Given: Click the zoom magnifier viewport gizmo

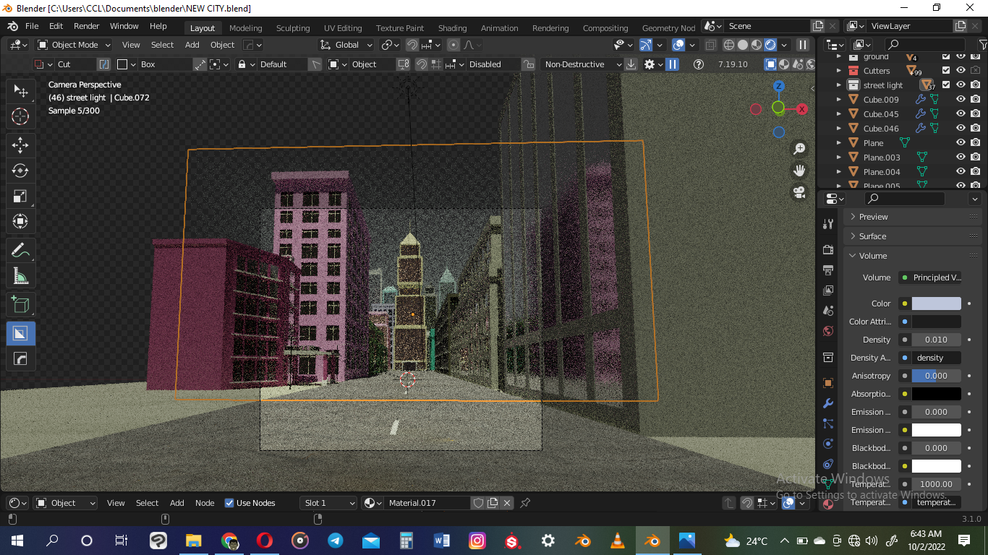Looking at the screenshot, I should (x=799, y=149).
